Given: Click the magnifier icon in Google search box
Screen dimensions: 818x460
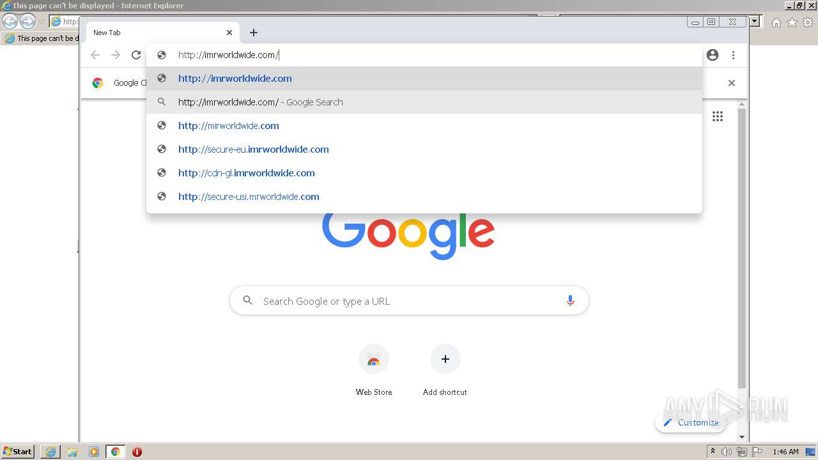Looking at the screenshot, I should 248,300.
